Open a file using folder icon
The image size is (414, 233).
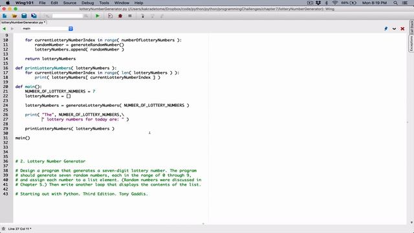14,16
